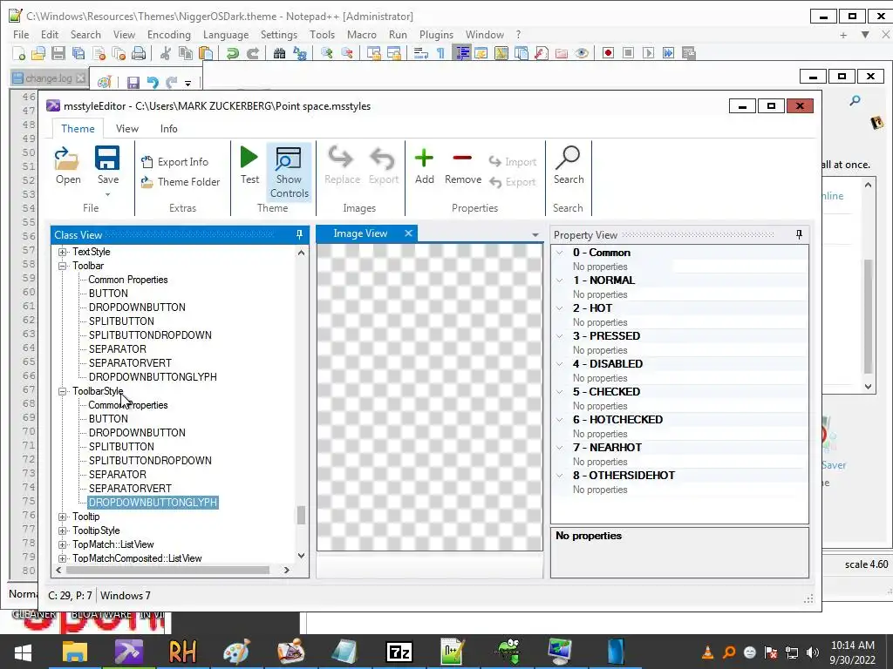Toggle the Property View pin
This screenshot has height=669, width=893.
click(799, 235)
